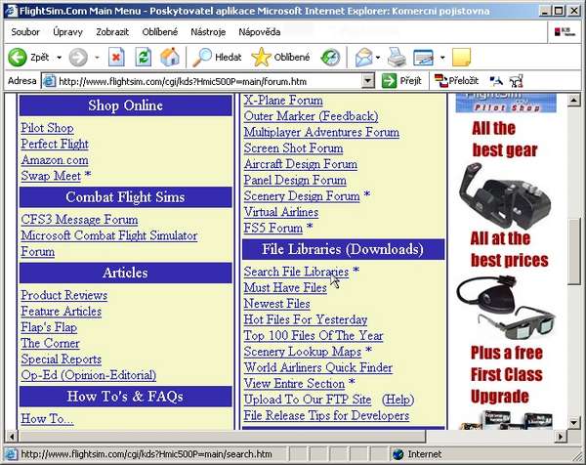Click the green Přejít go arrow
The height and width of the screenshot is (465, 586).
389,81
